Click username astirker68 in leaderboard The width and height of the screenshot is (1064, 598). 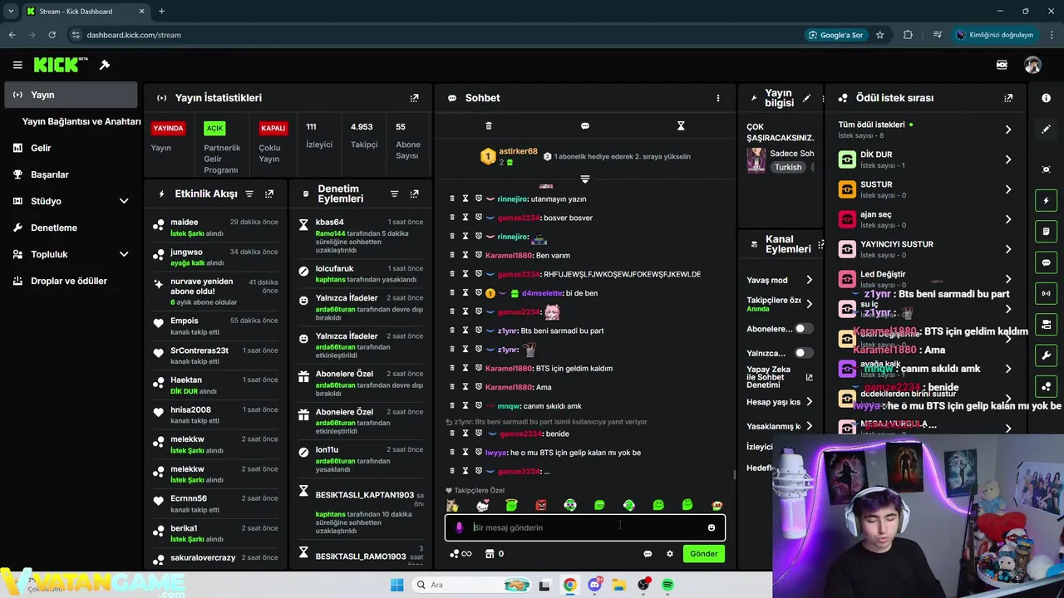[x=518, y=151]
